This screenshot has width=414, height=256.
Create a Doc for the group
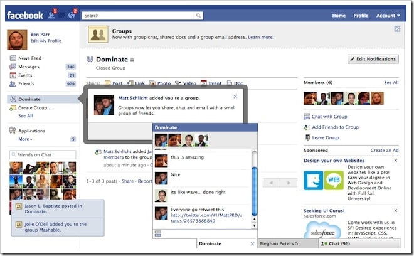click(x=235, y=83)
